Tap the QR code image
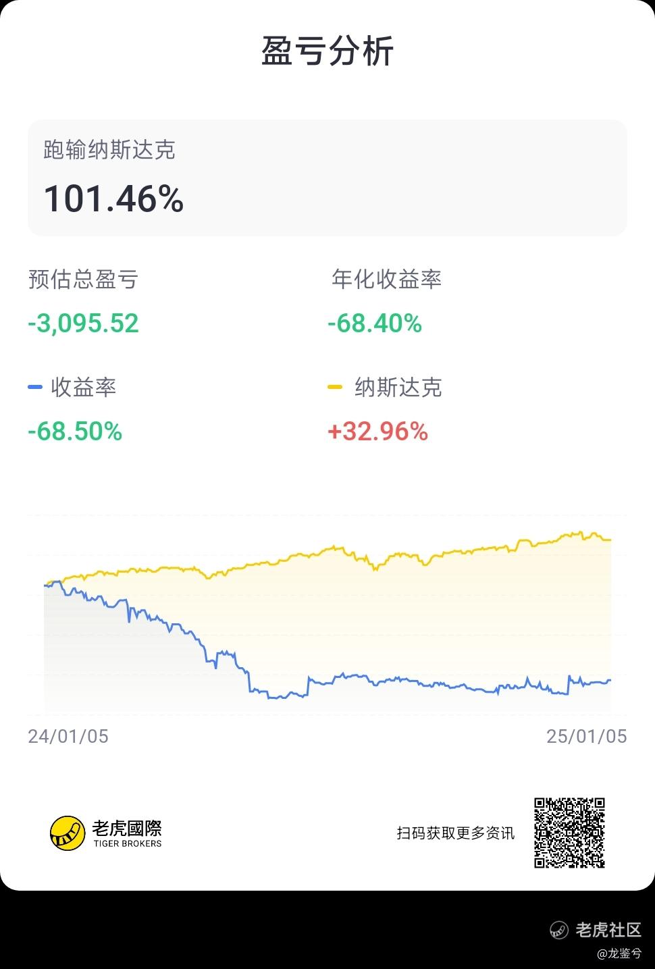The width and height of the screenshot is (655, 969). 569,833
